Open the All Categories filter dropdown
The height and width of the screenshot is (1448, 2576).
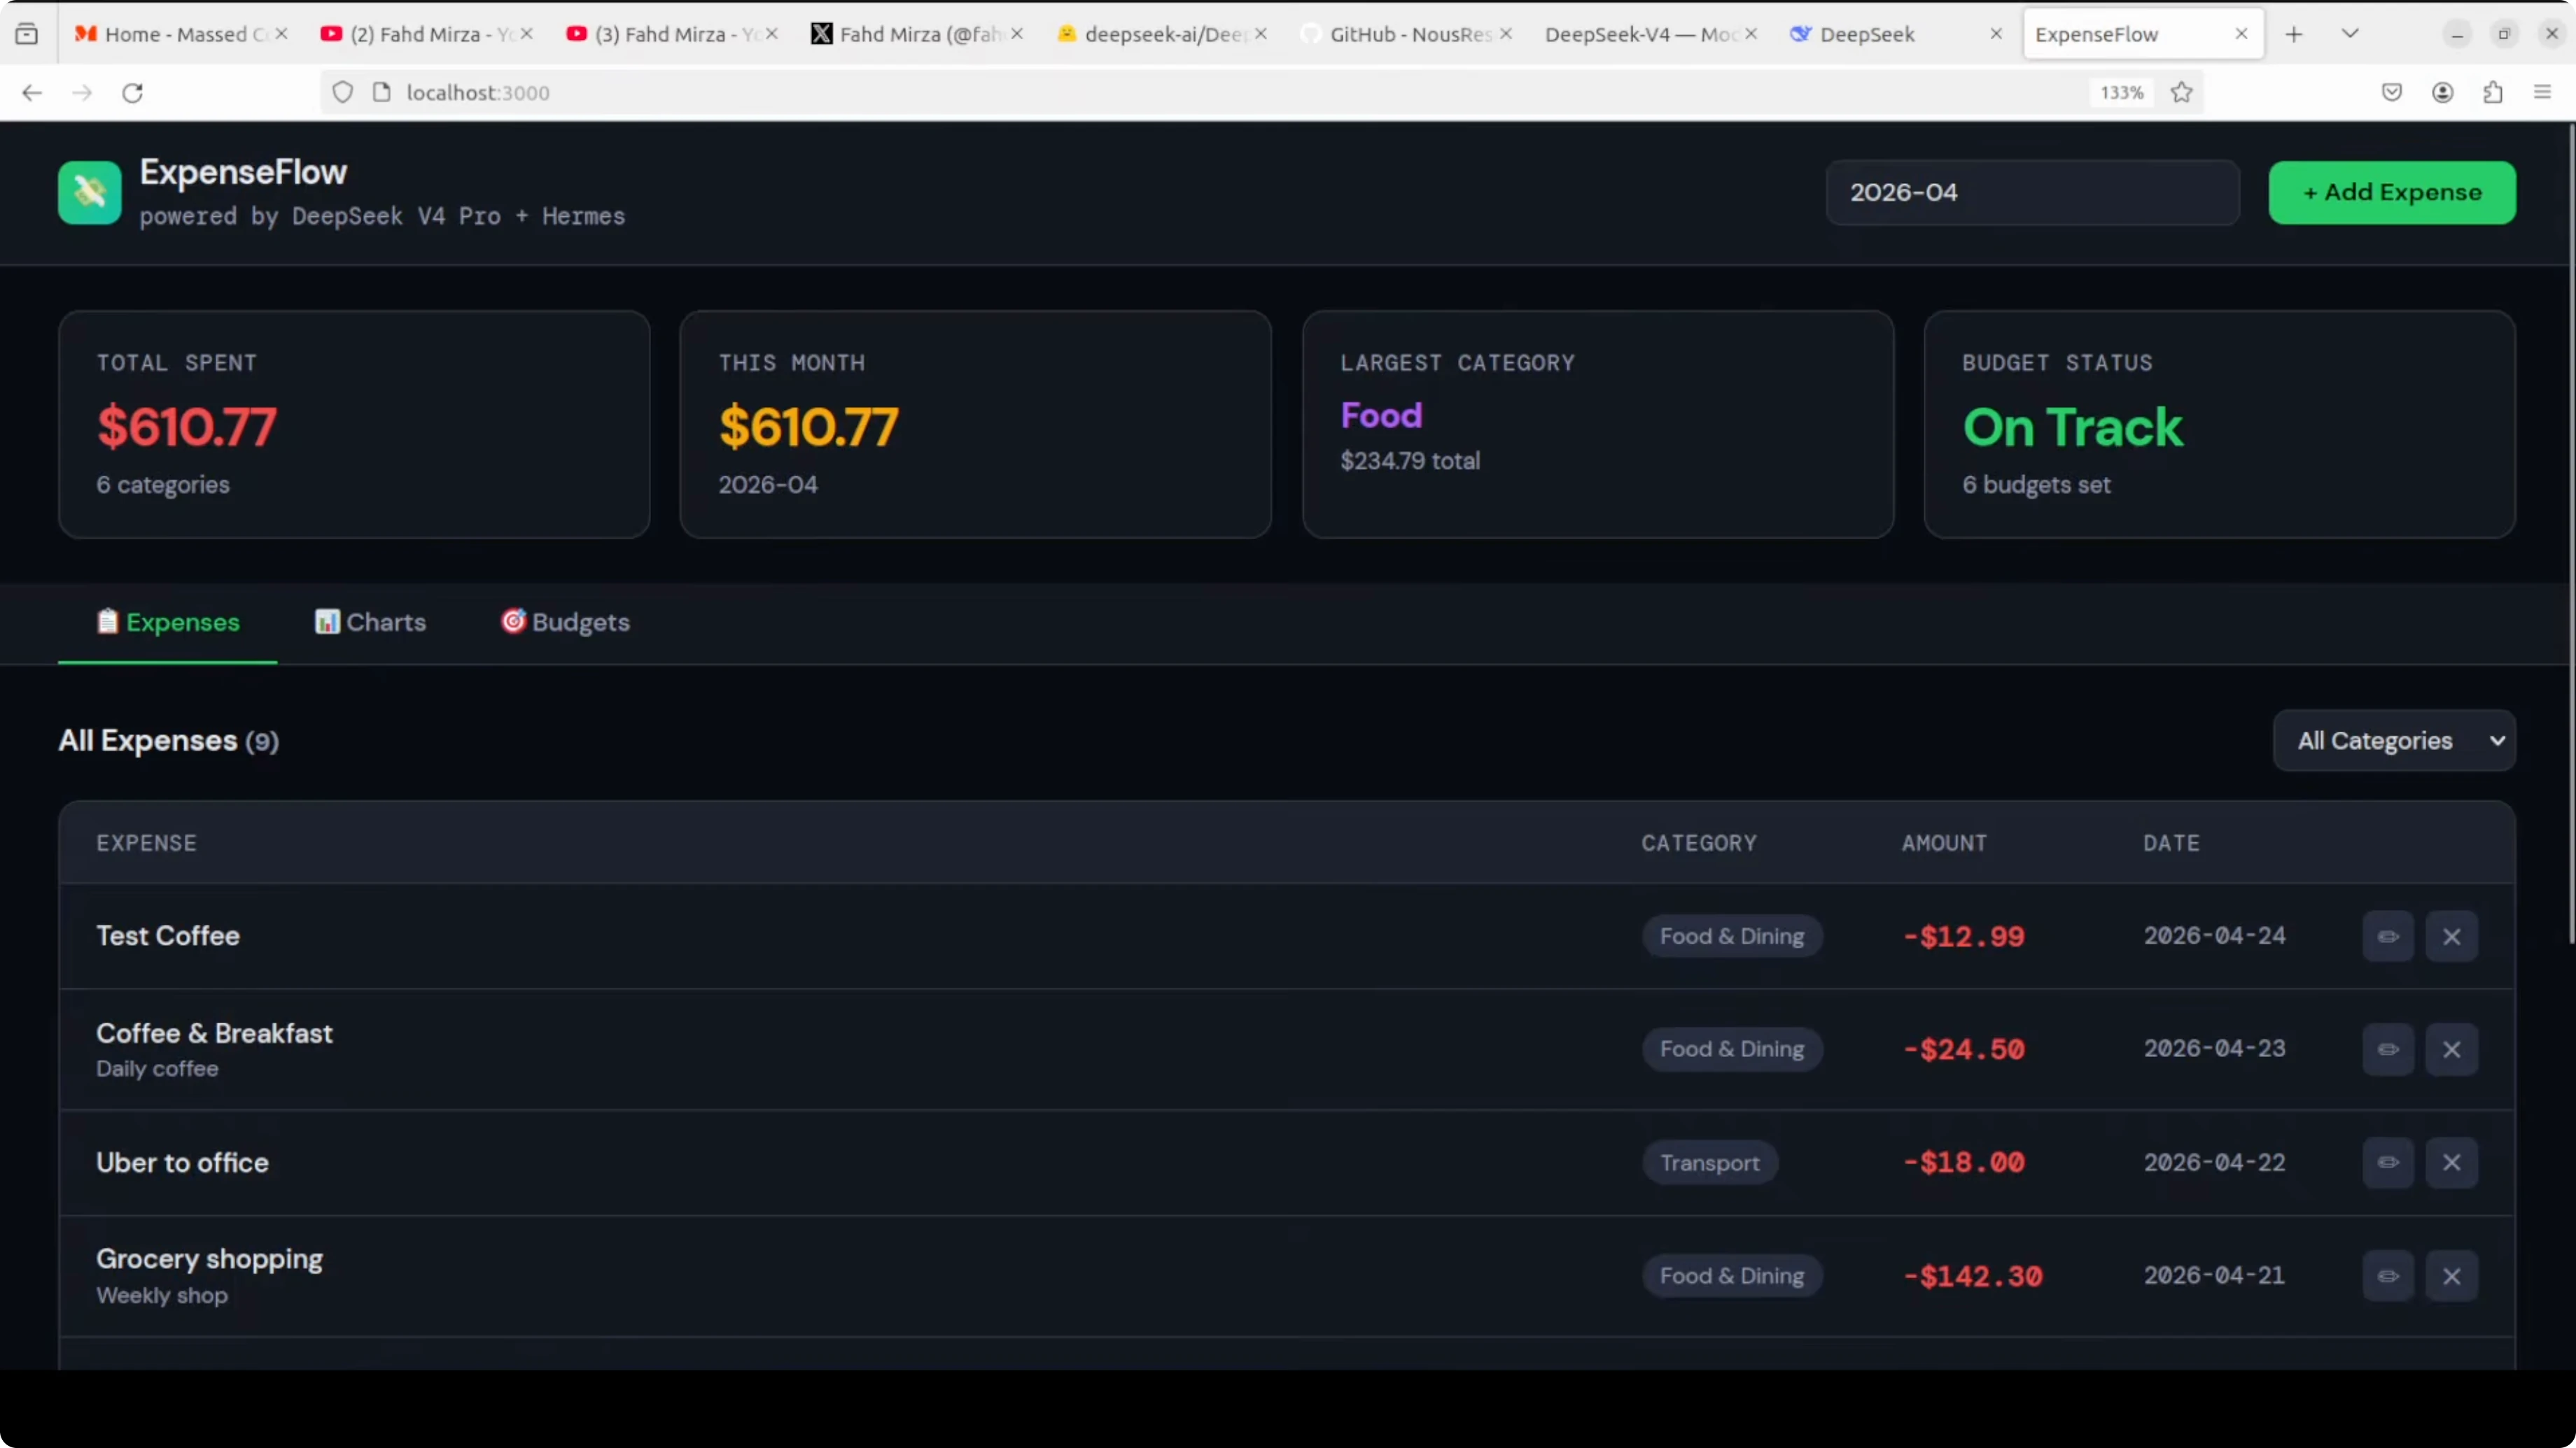(2394, 741)
